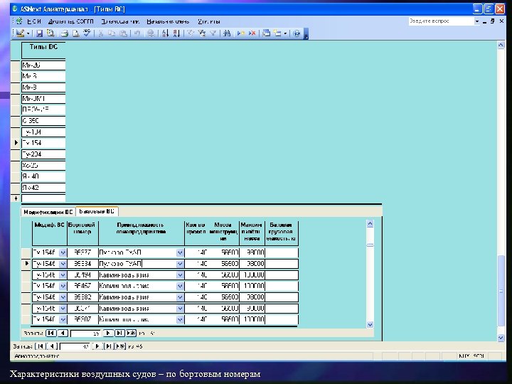Click the Find binoculars icon

pyautogui.click(x=227, y=33)
